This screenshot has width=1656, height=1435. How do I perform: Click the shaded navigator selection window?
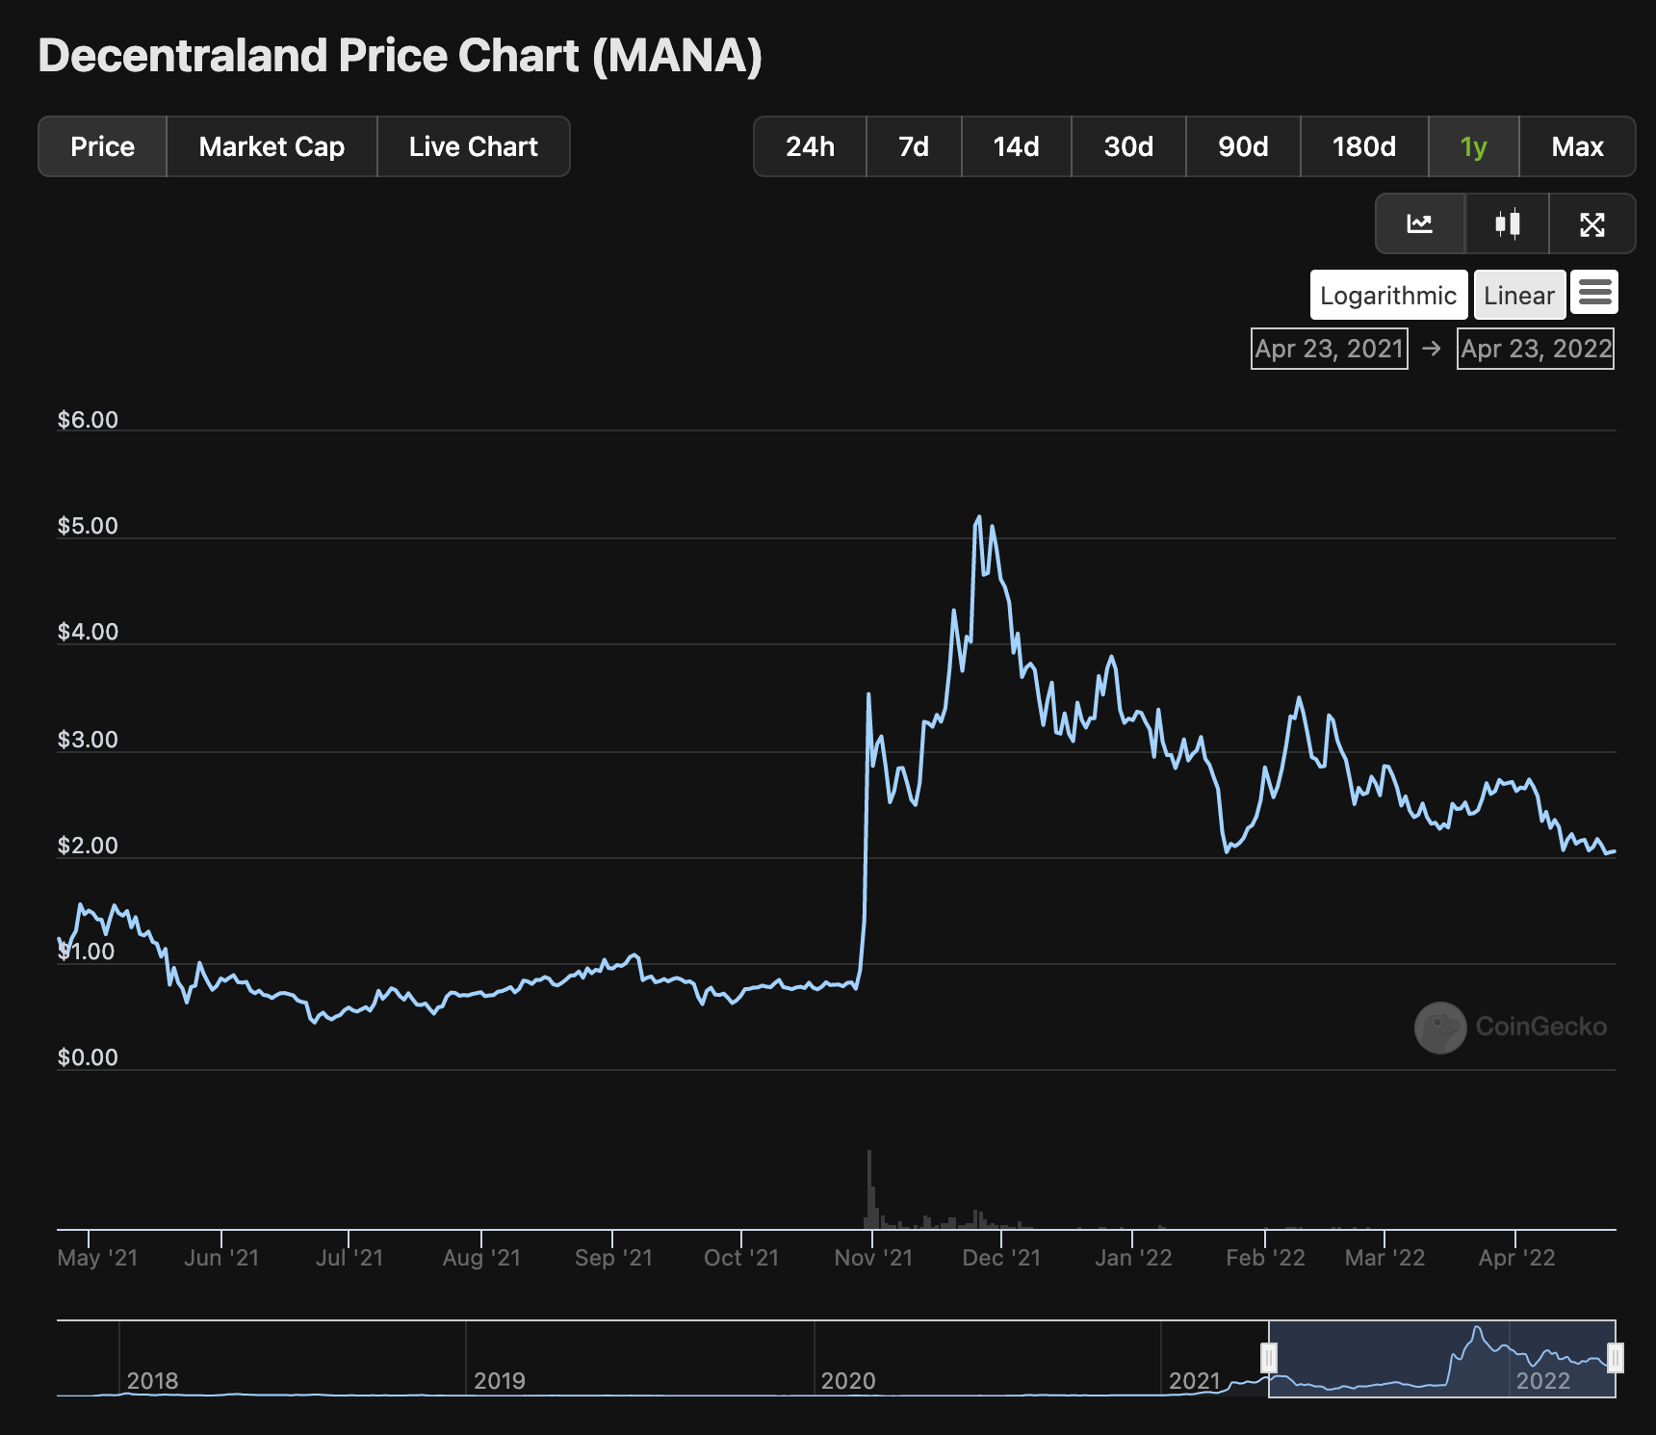coord(1442,1358)
